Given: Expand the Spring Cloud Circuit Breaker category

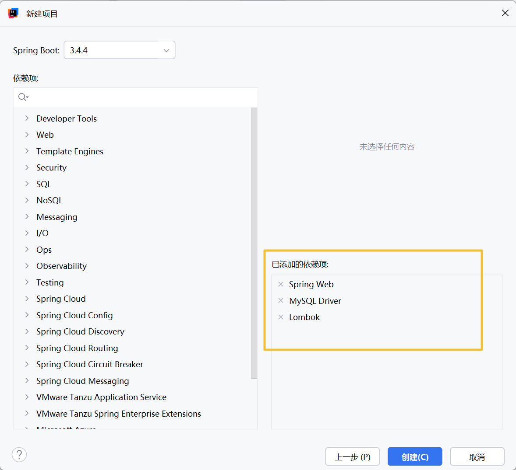Looking at the screenshot, I should click(x=27, y=365).
